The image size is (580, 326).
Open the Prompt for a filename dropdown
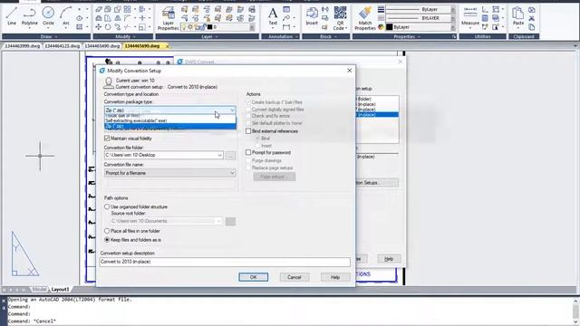pos(232,173)
